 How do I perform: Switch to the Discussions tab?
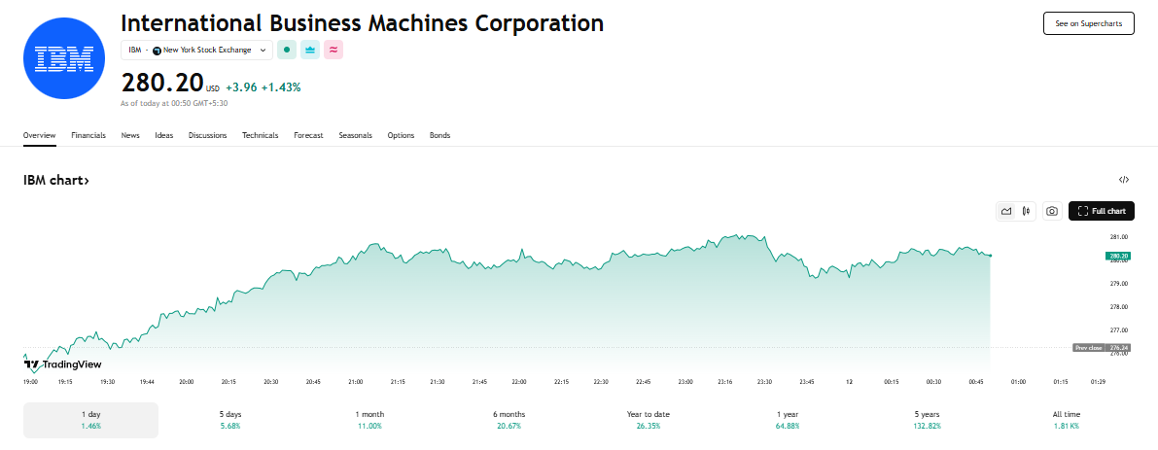click(x=207, y=136)
